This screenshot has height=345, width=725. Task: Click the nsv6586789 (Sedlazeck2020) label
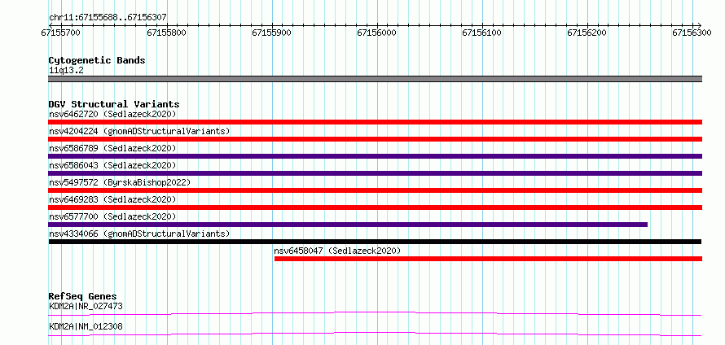[x=112, y=148]
